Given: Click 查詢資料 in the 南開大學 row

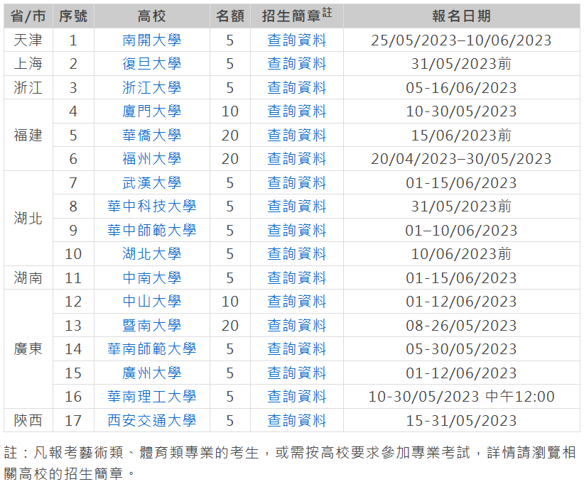Looking at the screenshot, I should 297,40.
